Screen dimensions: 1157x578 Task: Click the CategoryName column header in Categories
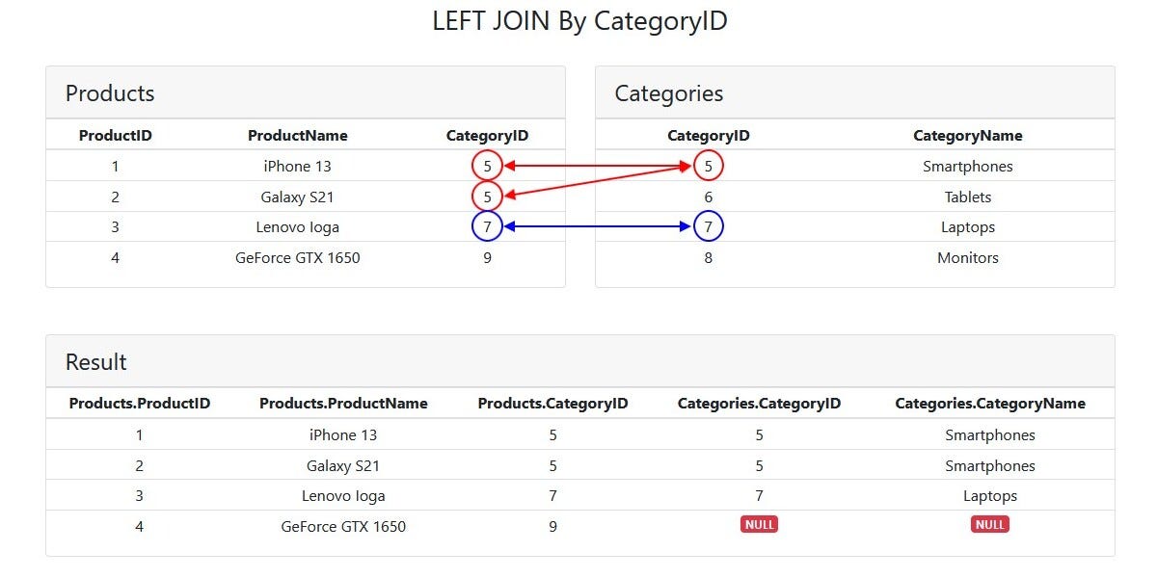tap(968, 136)
